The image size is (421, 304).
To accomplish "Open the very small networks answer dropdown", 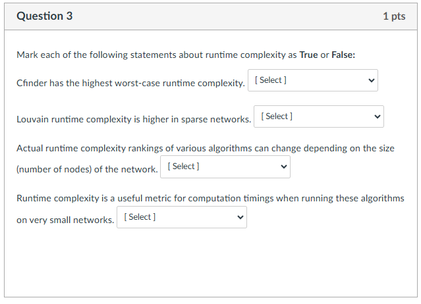I will point(181,217).
